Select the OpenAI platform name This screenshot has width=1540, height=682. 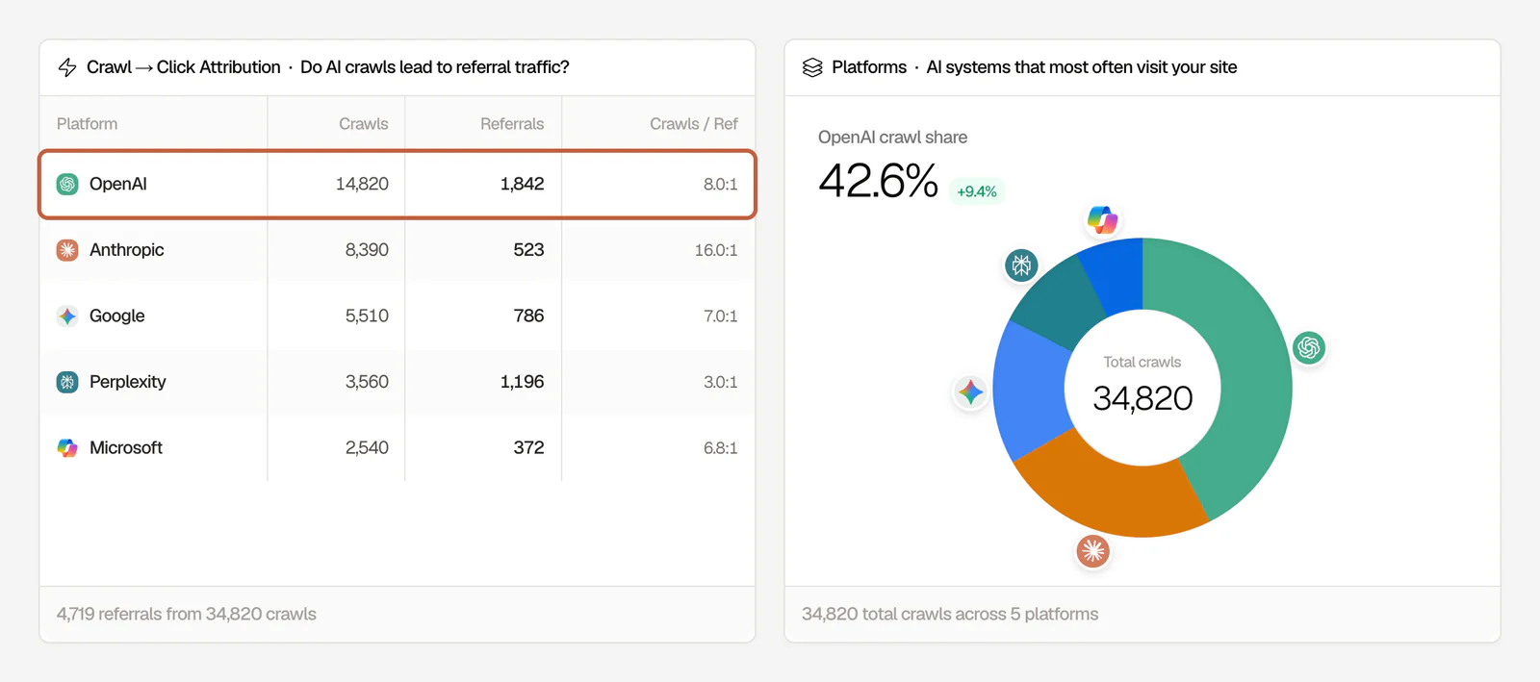coord(118,184)
